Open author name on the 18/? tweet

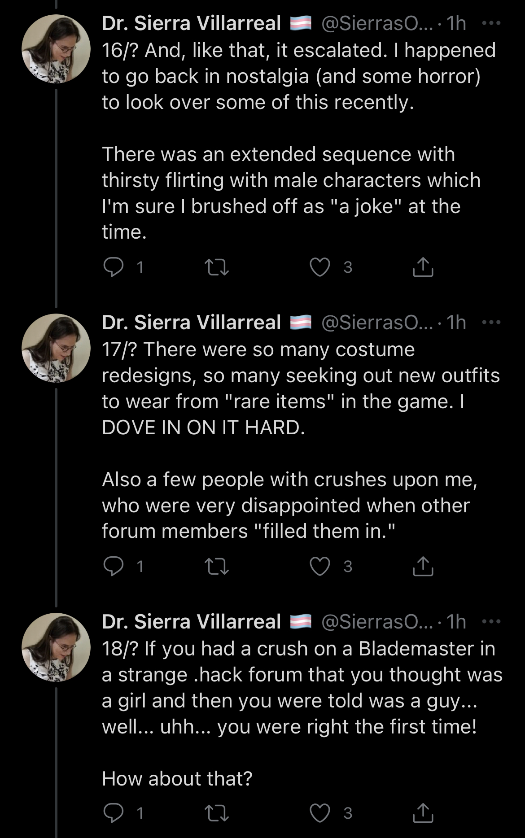click(x=192, y=622)
